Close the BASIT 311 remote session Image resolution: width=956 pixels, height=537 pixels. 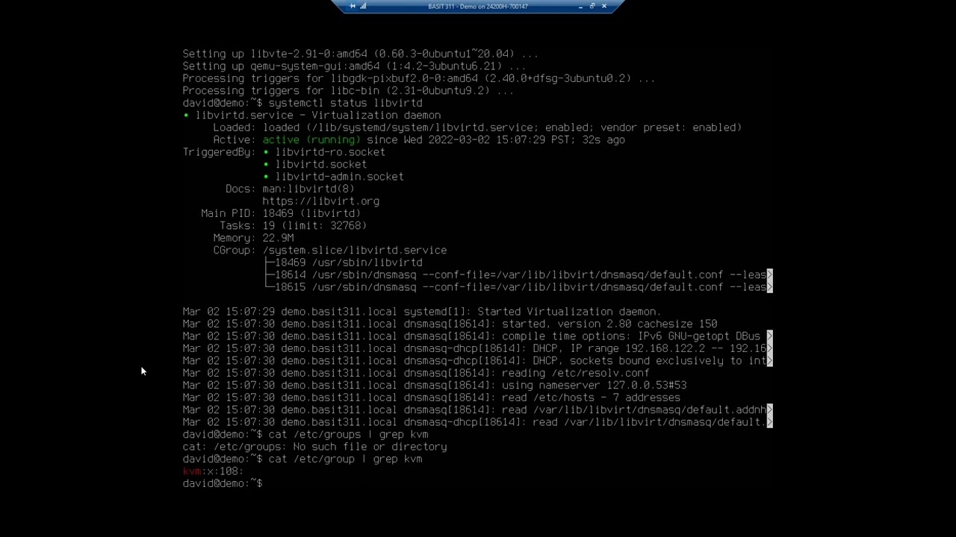click(603, 6)
